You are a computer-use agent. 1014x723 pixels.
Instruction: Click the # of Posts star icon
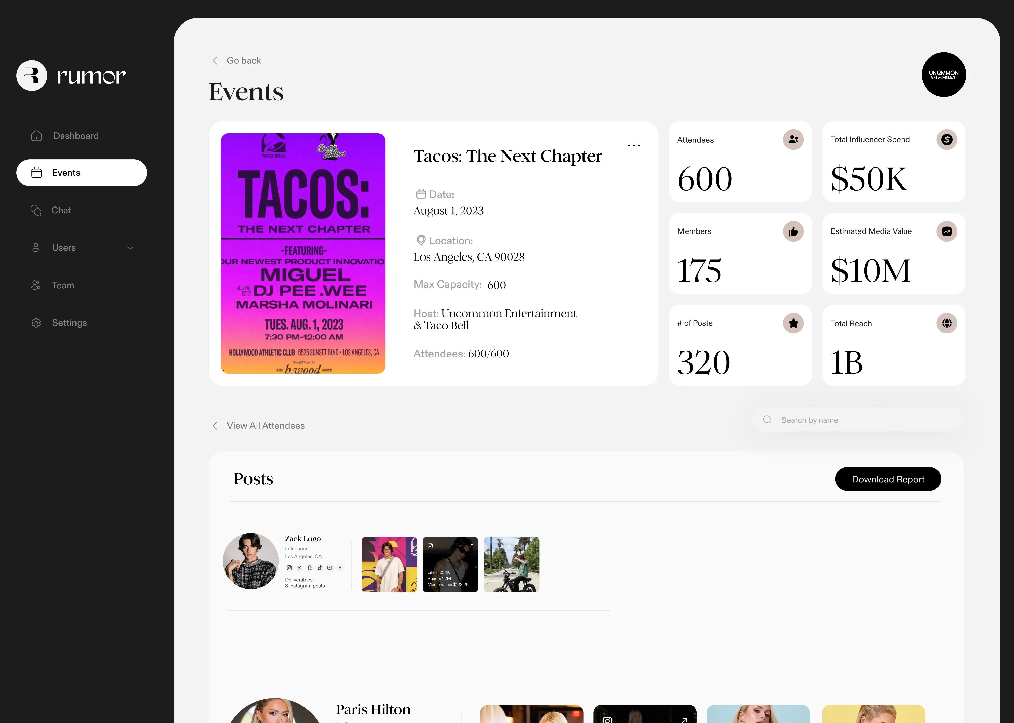[x=793, y=323]
